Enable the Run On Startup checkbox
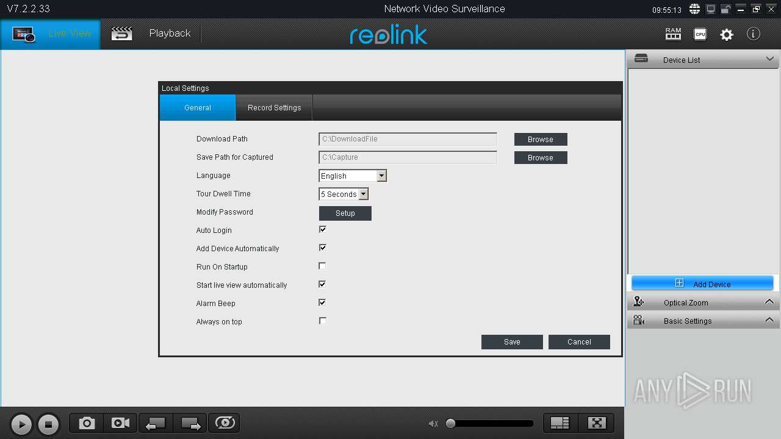 coord(323,266)
